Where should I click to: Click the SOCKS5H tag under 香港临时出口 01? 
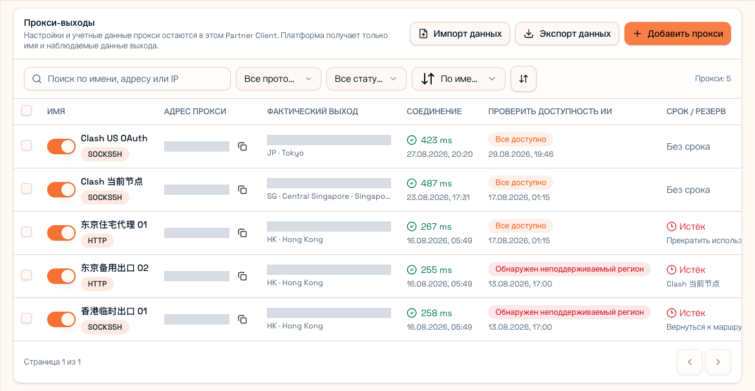coord(105,327)
